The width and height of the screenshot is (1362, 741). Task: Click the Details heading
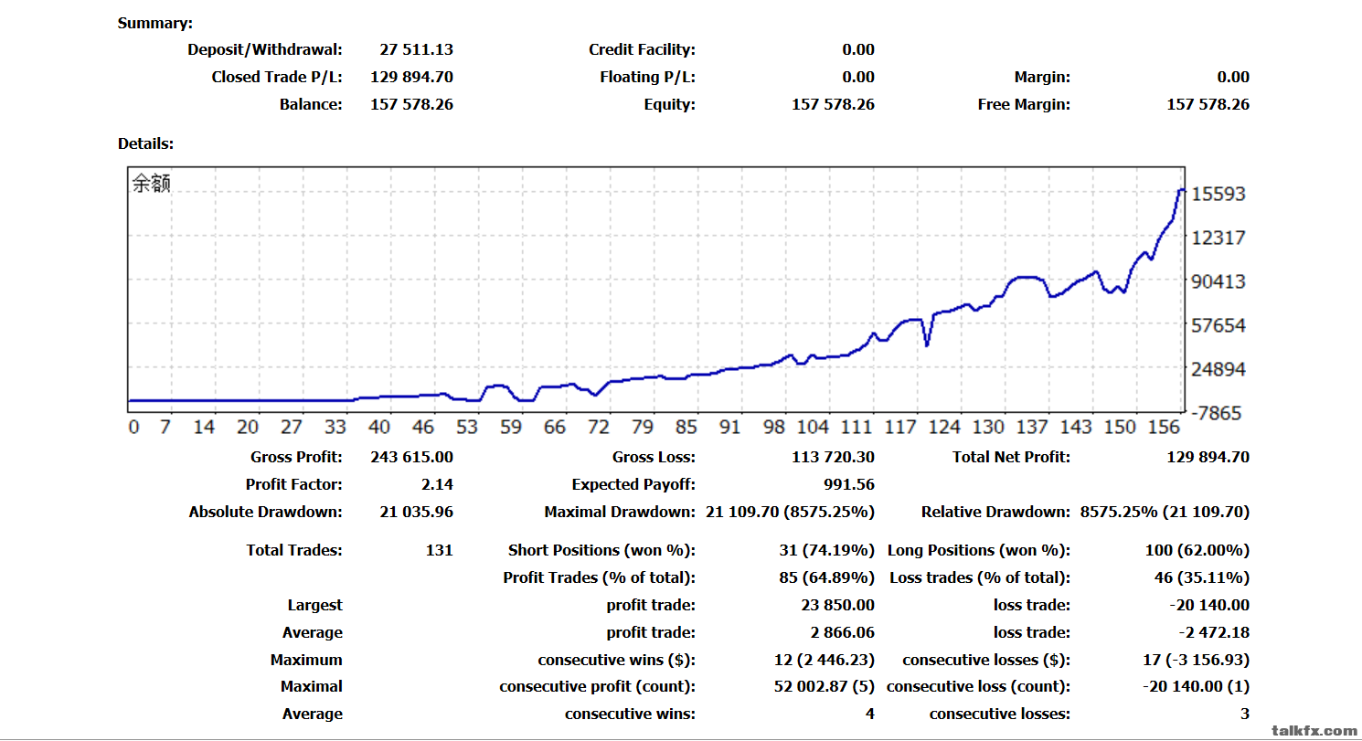[145, 143]
